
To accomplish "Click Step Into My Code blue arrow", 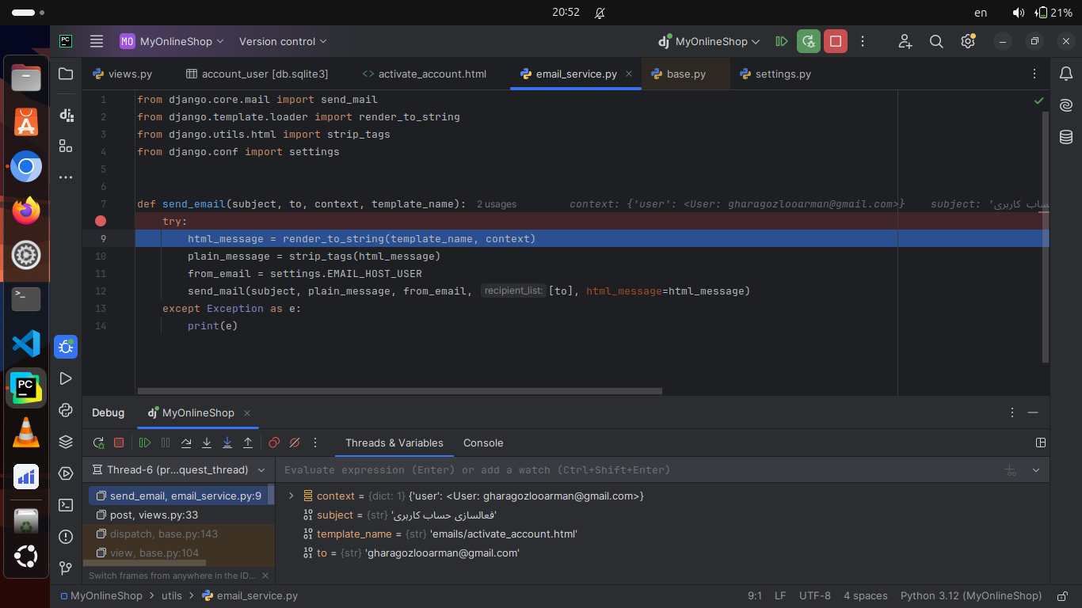I will click(227, 443).
